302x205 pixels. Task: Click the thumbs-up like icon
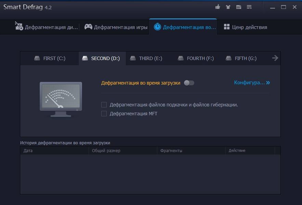coord(218,7)
